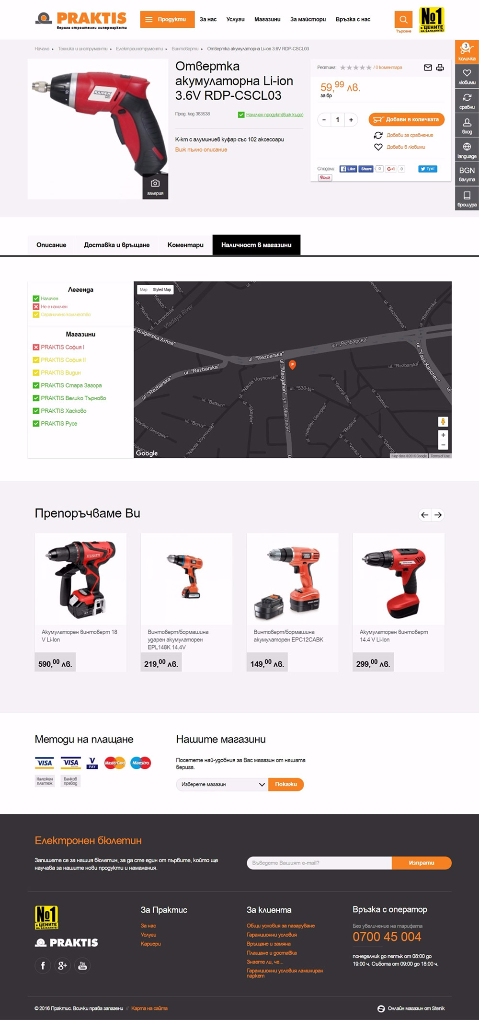Open Връзка с нас menu item
The width and height of the screenshot is (479, 1020).
pos(353,19)
